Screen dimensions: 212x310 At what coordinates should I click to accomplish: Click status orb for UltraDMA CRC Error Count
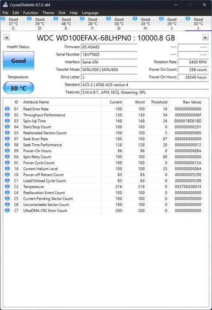point(7,210)
